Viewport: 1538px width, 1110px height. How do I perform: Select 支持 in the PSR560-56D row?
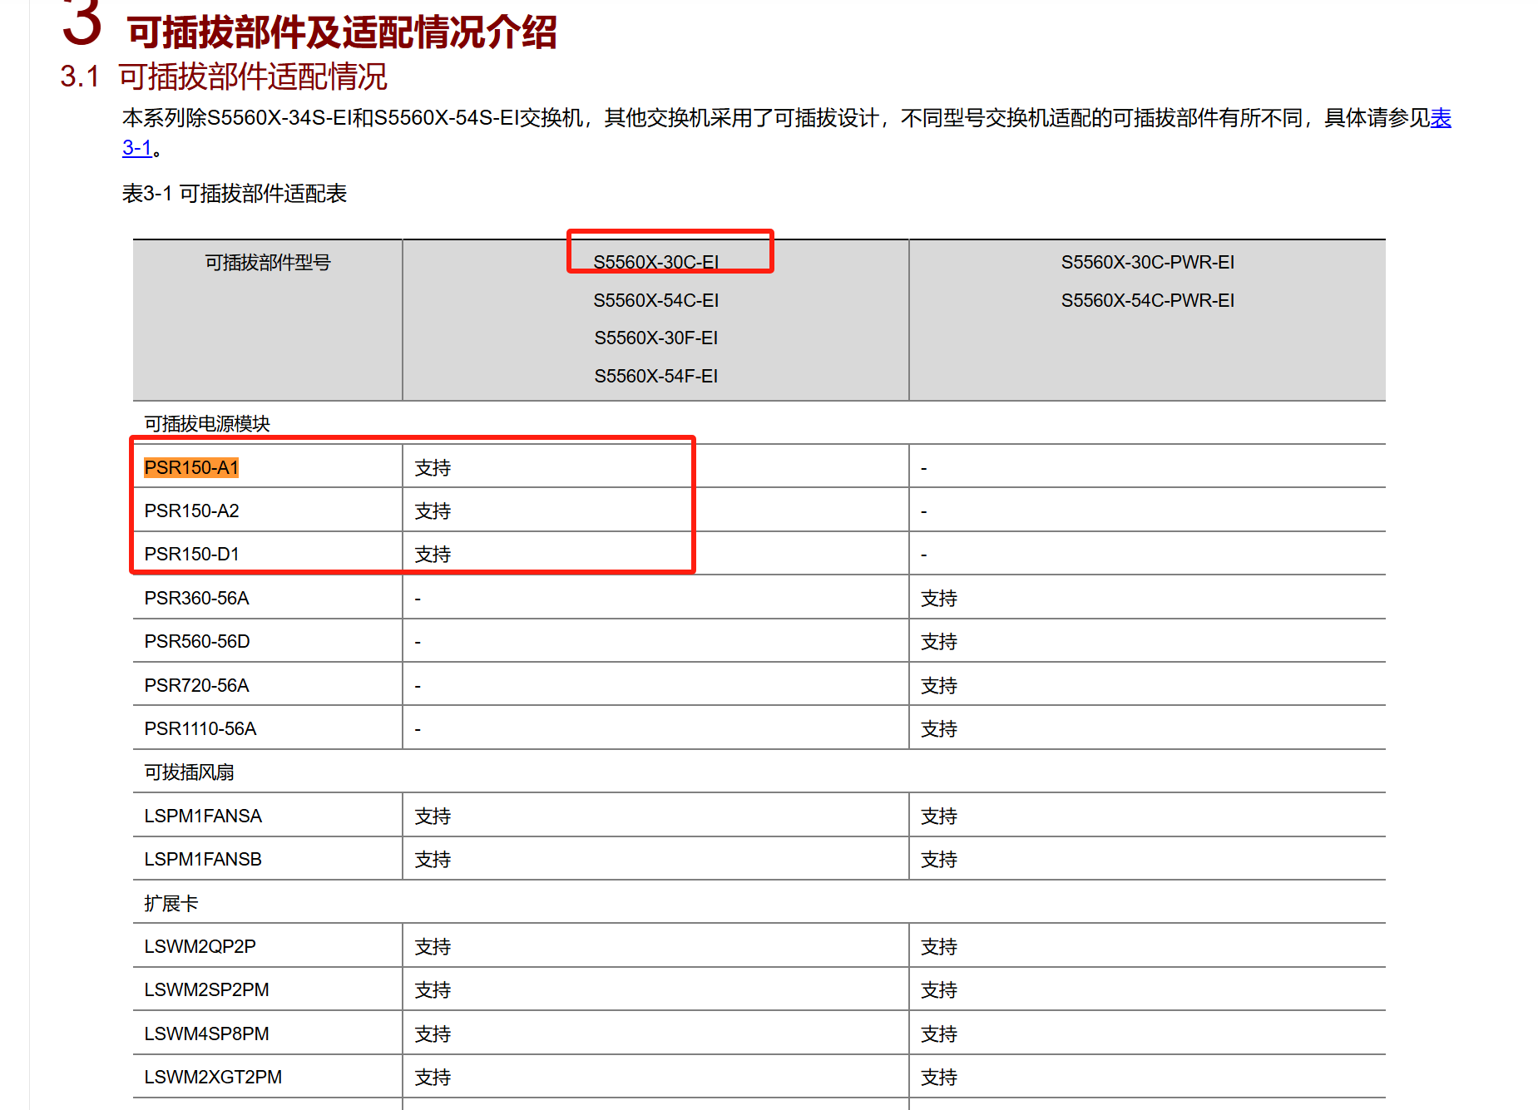point(939,642)
